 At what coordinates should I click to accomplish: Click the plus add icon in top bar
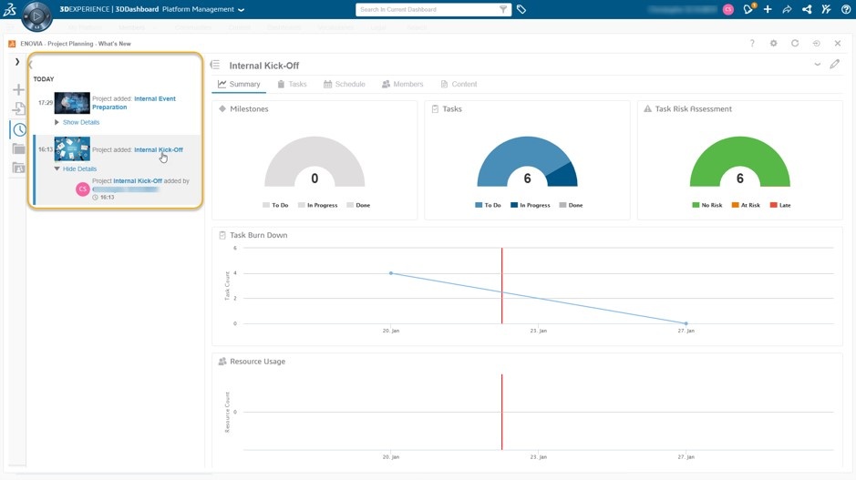point(768,9)
